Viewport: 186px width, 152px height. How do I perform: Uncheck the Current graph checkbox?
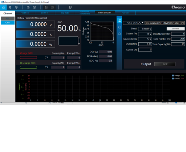(173, 79)
